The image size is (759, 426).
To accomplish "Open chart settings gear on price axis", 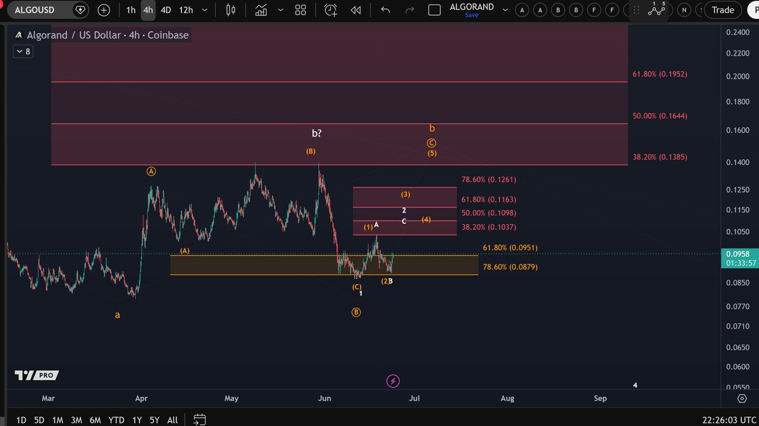I will click(x=742, y=398).
